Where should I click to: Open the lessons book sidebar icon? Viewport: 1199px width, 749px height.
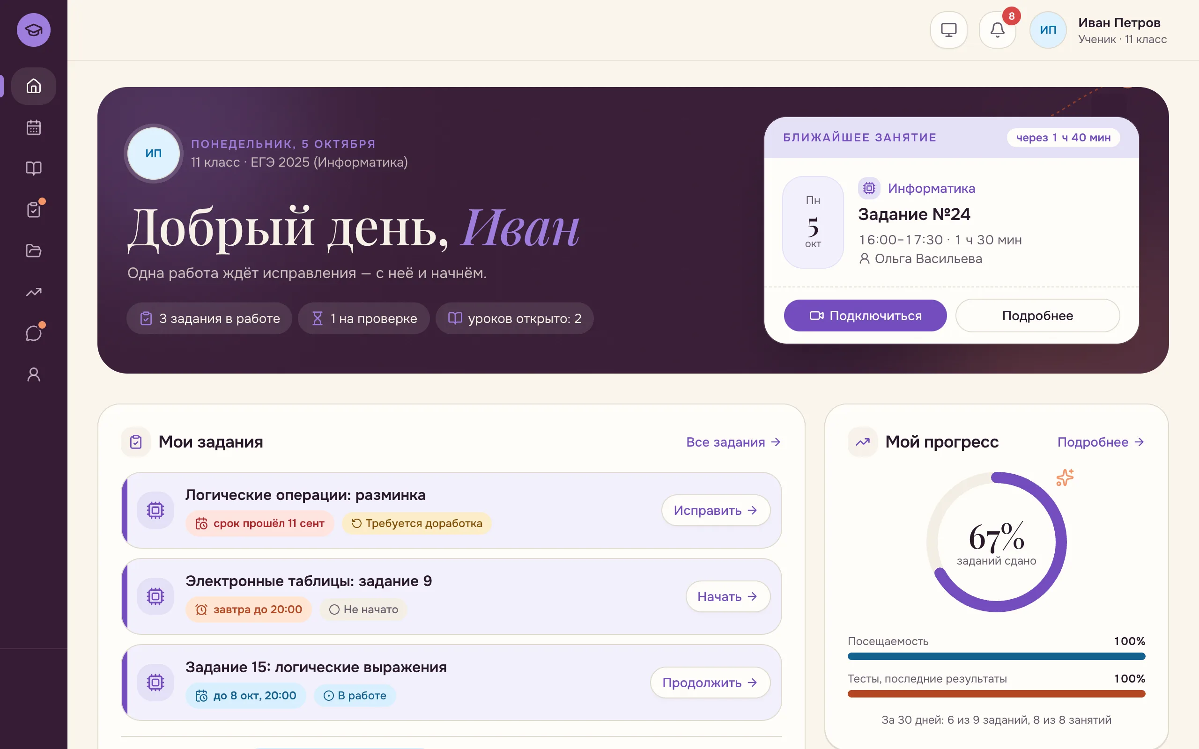pos(34,169)
